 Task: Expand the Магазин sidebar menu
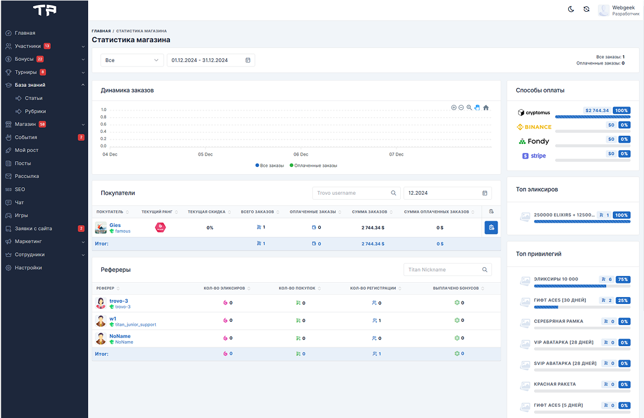pos(25,124)
